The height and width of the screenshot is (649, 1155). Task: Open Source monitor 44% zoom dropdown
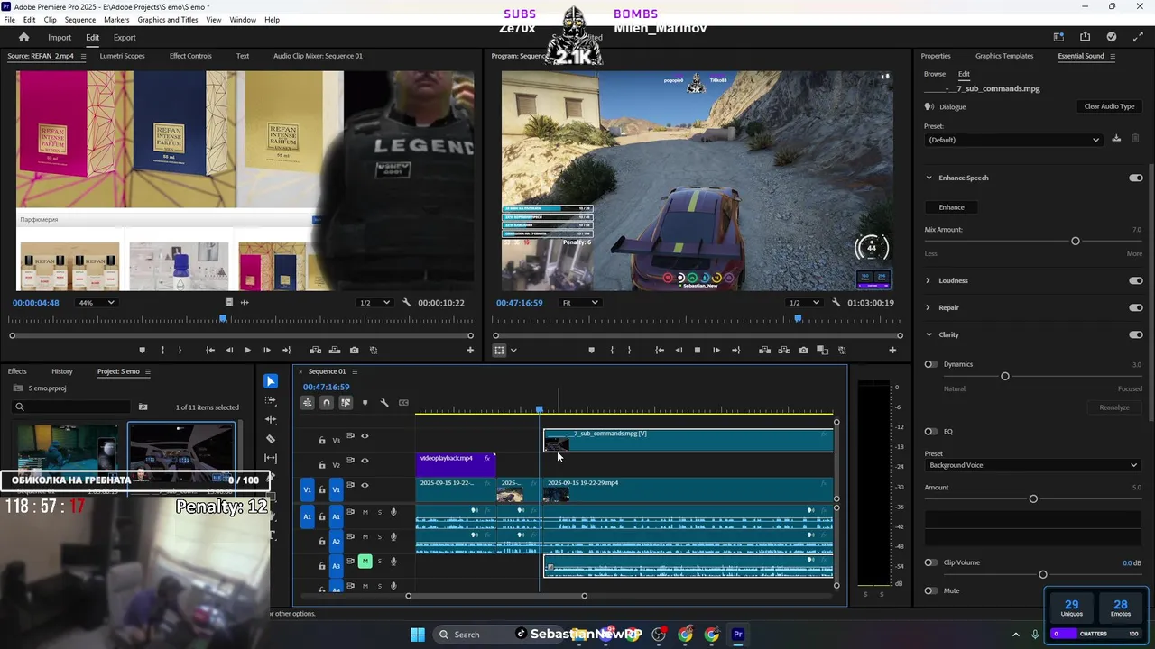tap(96, 303)
